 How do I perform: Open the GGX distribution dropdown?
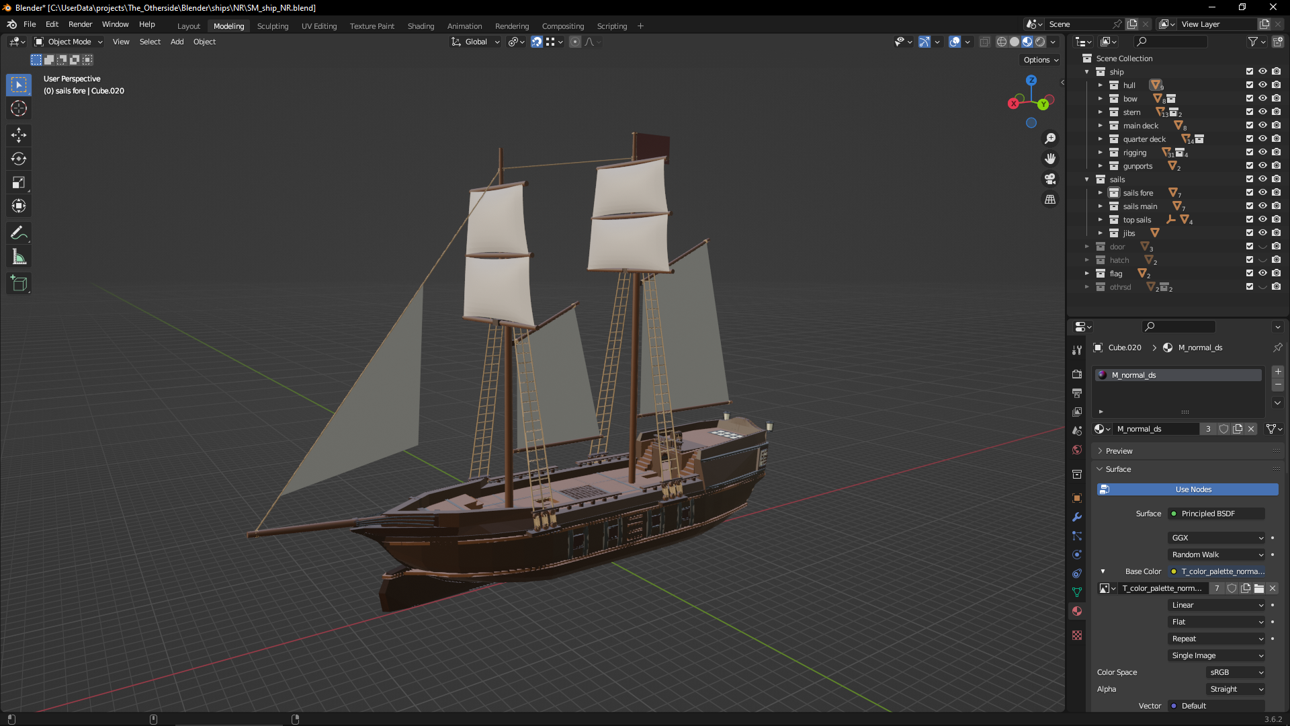[x=1217, y=538]
